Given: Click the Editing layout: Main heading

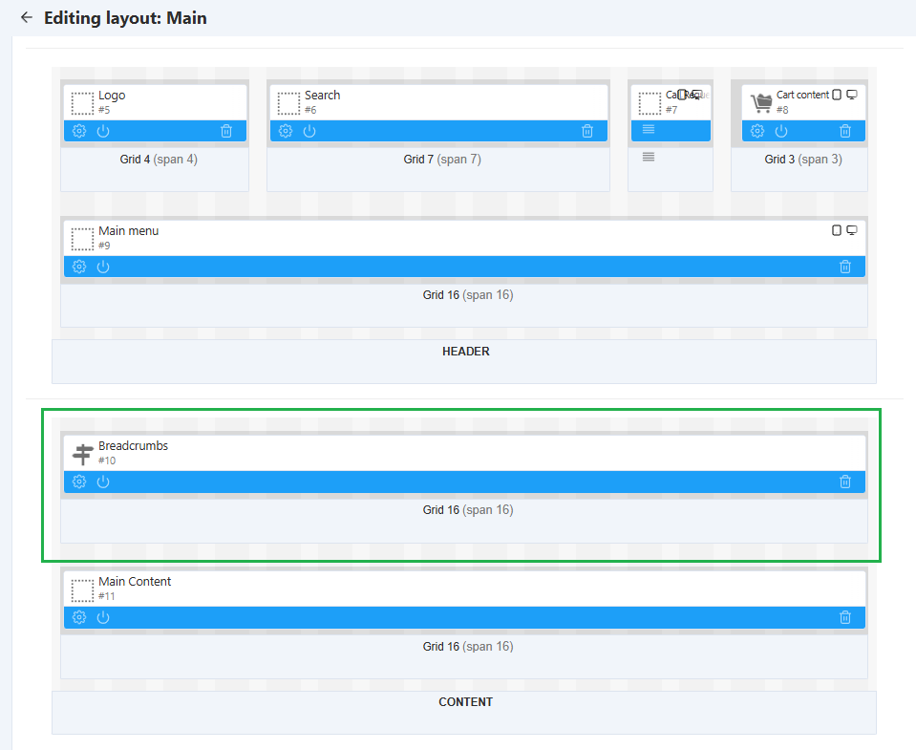Looking at the screenshot, I should pos(125,17).
